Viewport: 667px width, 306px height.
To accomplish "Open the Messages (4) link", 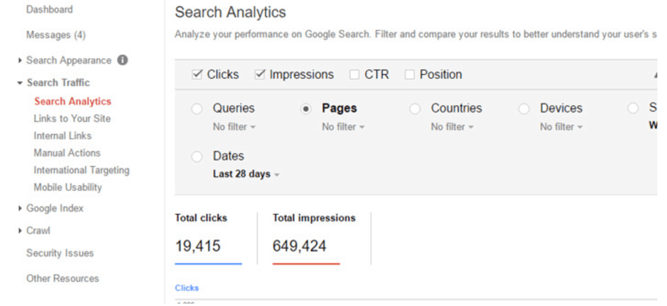I will (56, 35).
